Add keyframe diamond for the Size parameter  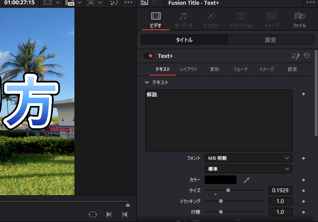click(x=303, y=190)
